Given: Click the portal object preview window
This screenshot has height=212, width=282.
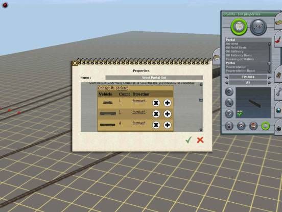Looking at the screenshot, I should pos(253,103).
